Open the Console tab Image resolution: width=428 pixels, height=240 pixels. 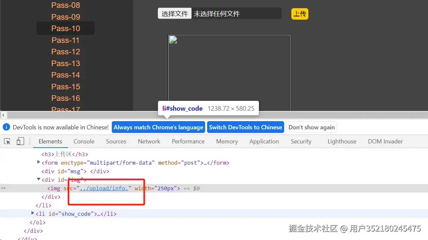click(x=84, y=141)
